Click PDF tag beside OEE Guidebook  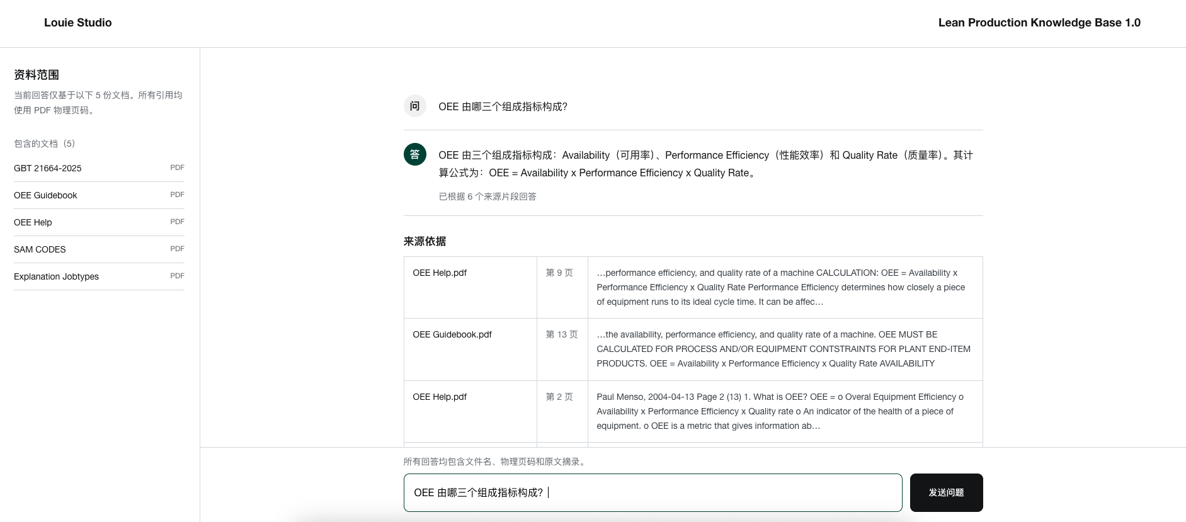(177, 195)
